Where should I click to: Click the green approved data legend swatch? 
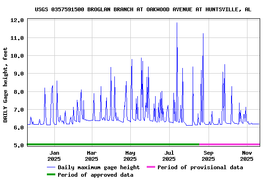pos(51,174)
